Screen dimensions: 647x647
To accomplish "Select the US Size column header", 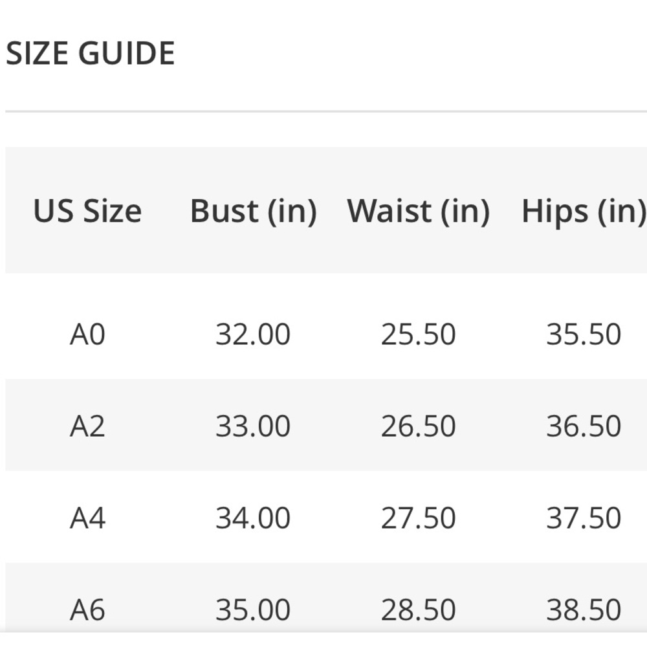I will point(87,211).
